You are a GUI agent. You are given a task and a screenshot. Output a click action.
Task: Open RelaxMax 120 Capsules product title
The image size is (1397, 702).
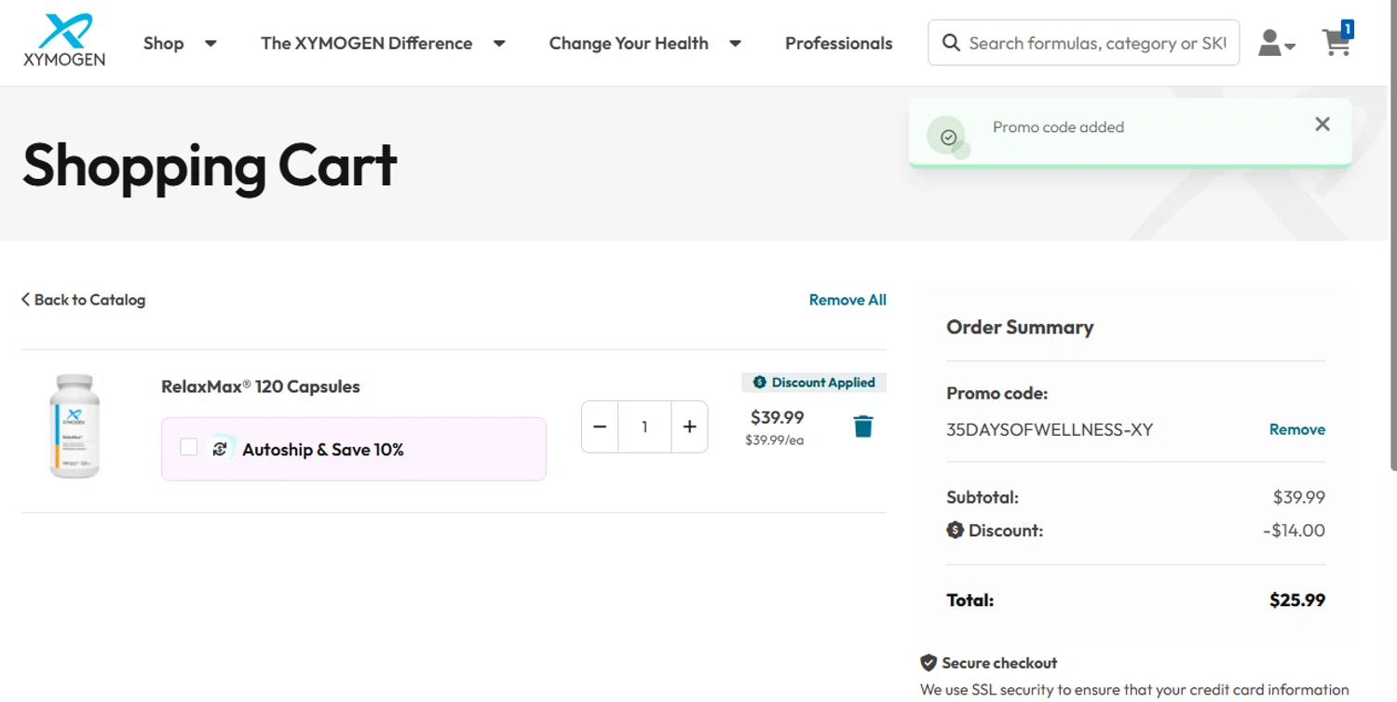[261, 386]
